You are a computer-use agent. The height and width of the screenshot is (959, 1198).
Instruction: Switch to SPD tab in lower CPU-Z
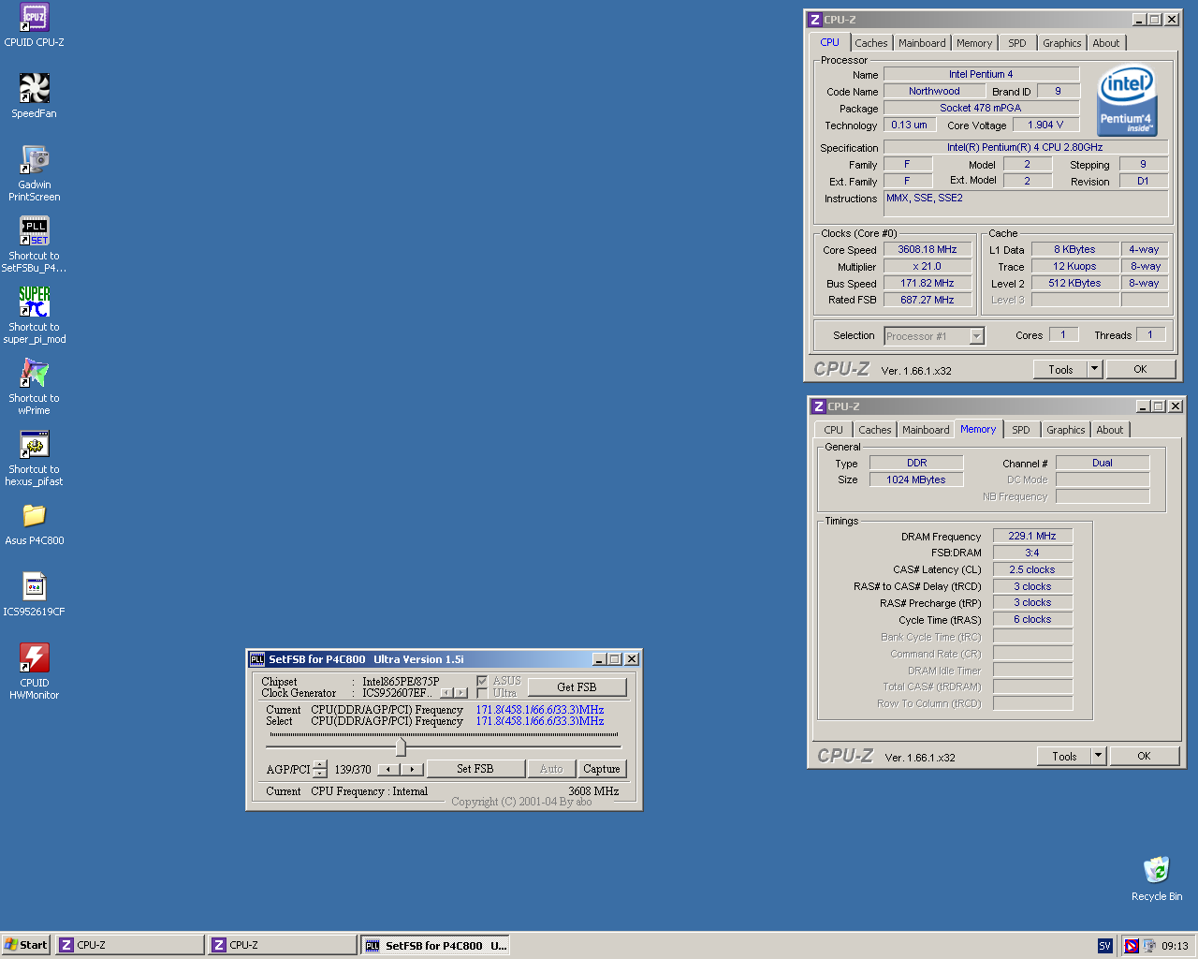[1021, 430]
